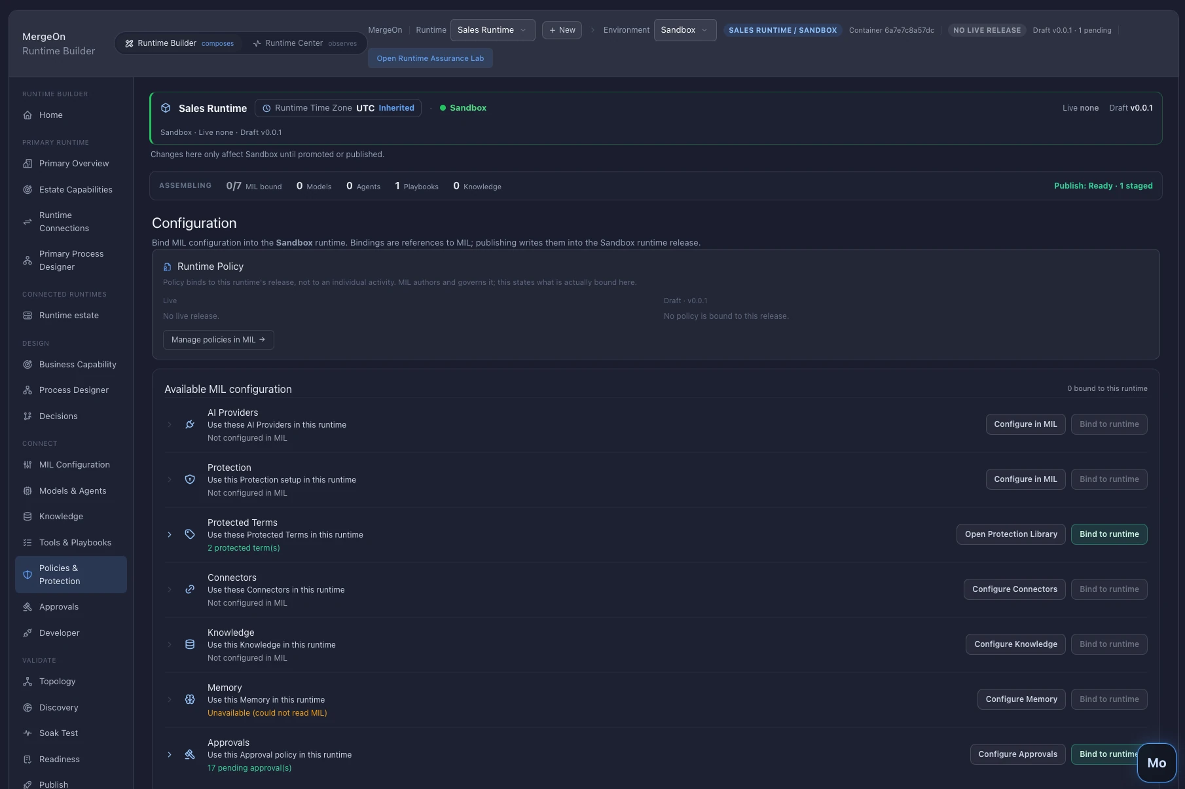Viewport: 1185px width, 789px height.
Task: Click Open Protection Library button
Action: [1011, 534]
